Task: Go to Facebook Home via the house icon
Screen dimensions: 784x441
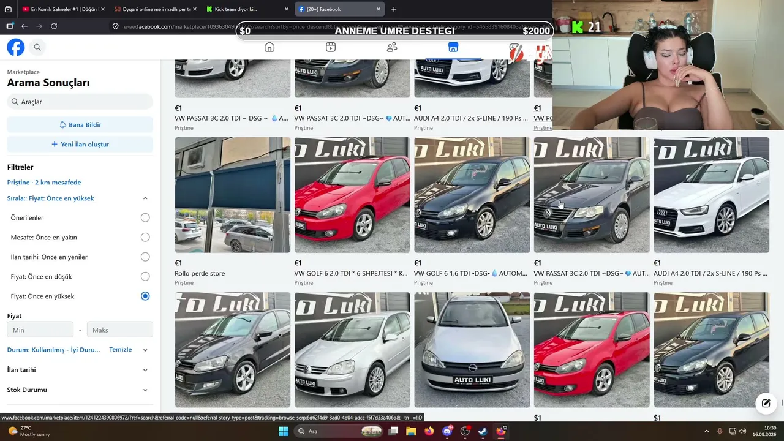Action: pyautogui.click(x=269, y=47)
